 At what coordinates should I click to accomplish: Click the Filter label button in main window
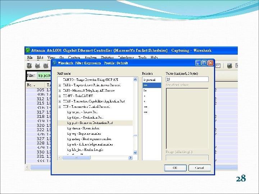tap(31, 75)
